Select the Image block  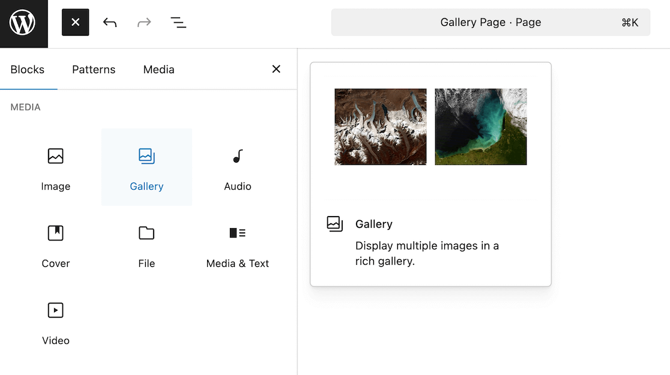(55, 168)
